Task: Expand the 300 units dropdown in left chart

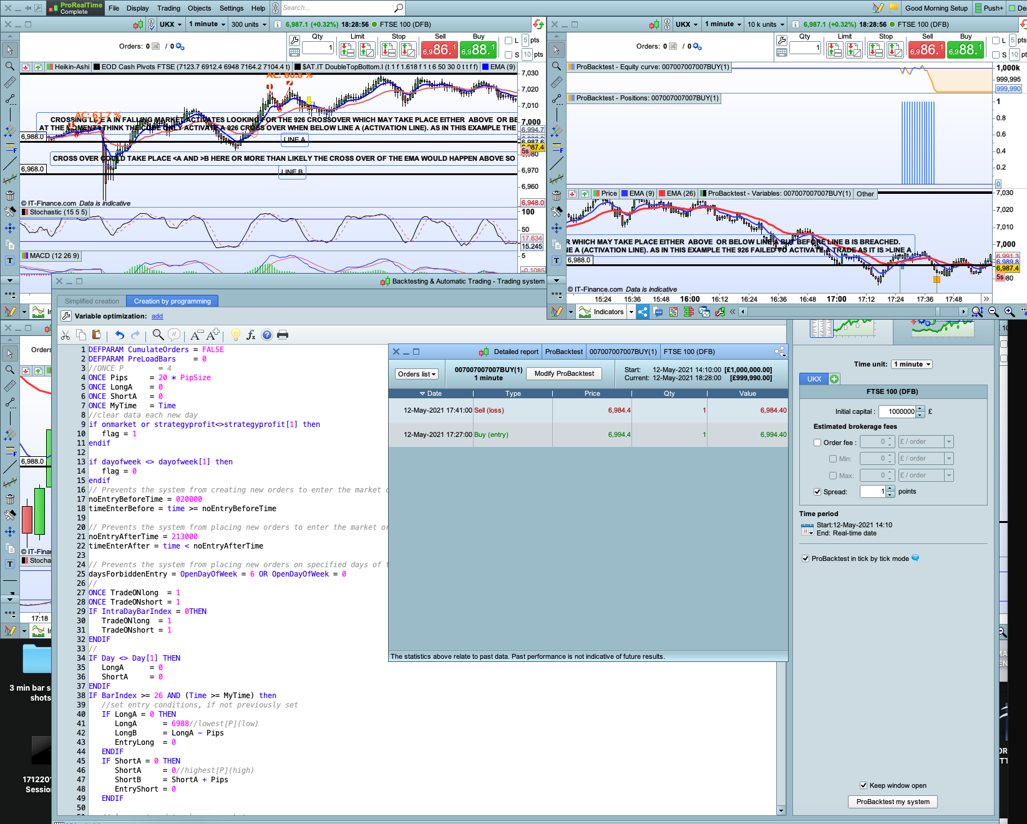Action: pyautogui.click(x=248, y=24)
